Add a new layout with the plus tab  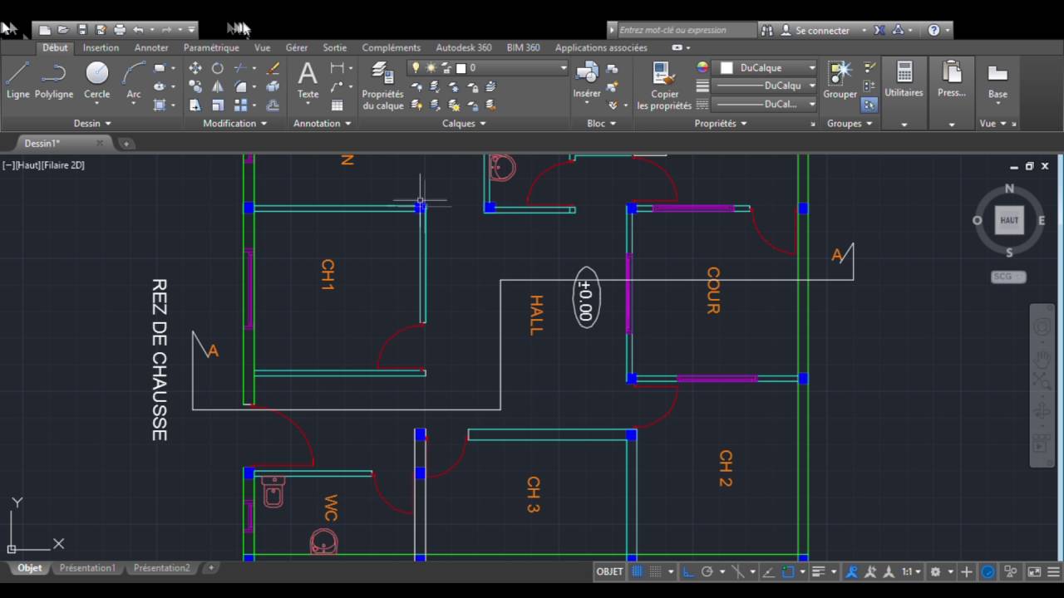pos(211,568)
